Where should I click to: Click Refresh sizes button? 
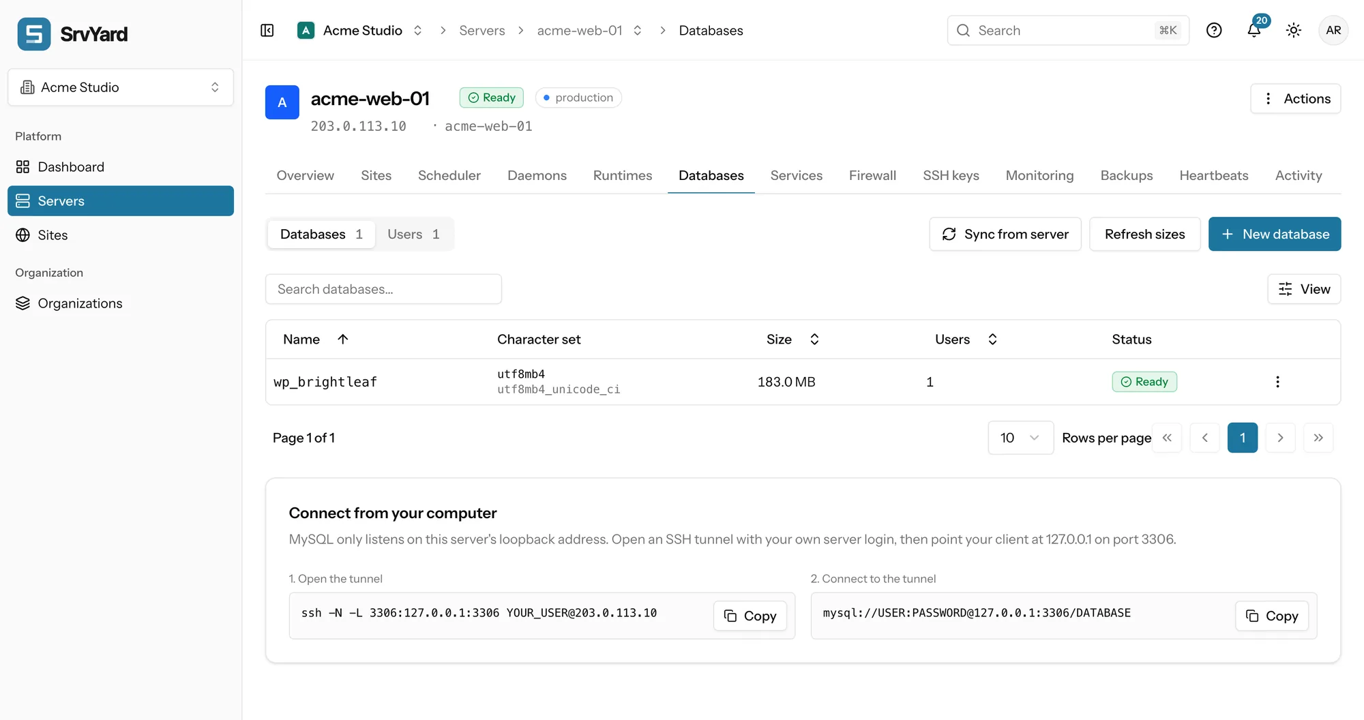pyautogui.click(x=1145, y=234)
